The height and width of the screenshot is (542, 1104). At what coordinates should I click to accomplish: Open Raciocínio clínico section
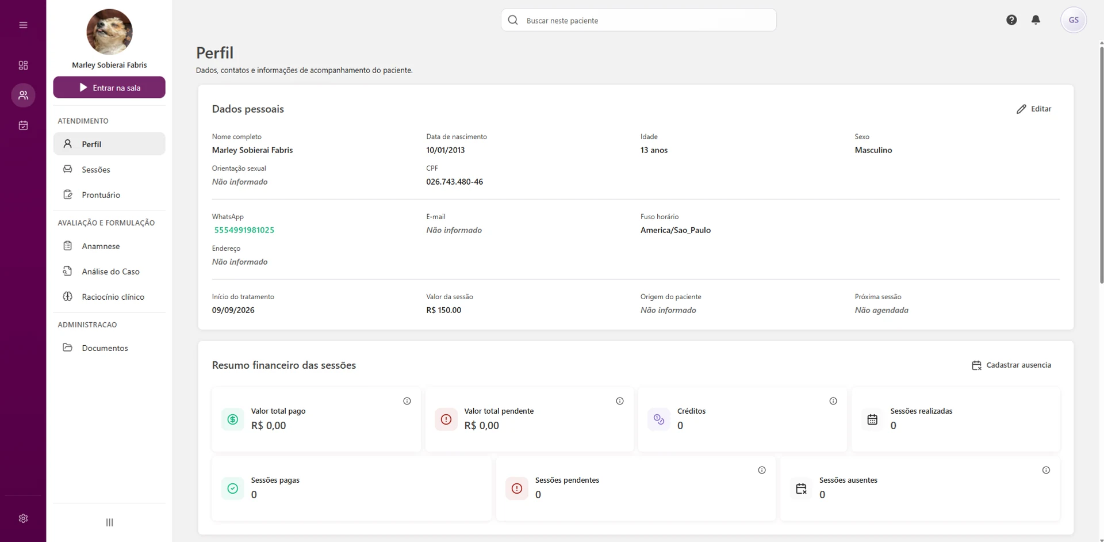(x=109, y=296)
